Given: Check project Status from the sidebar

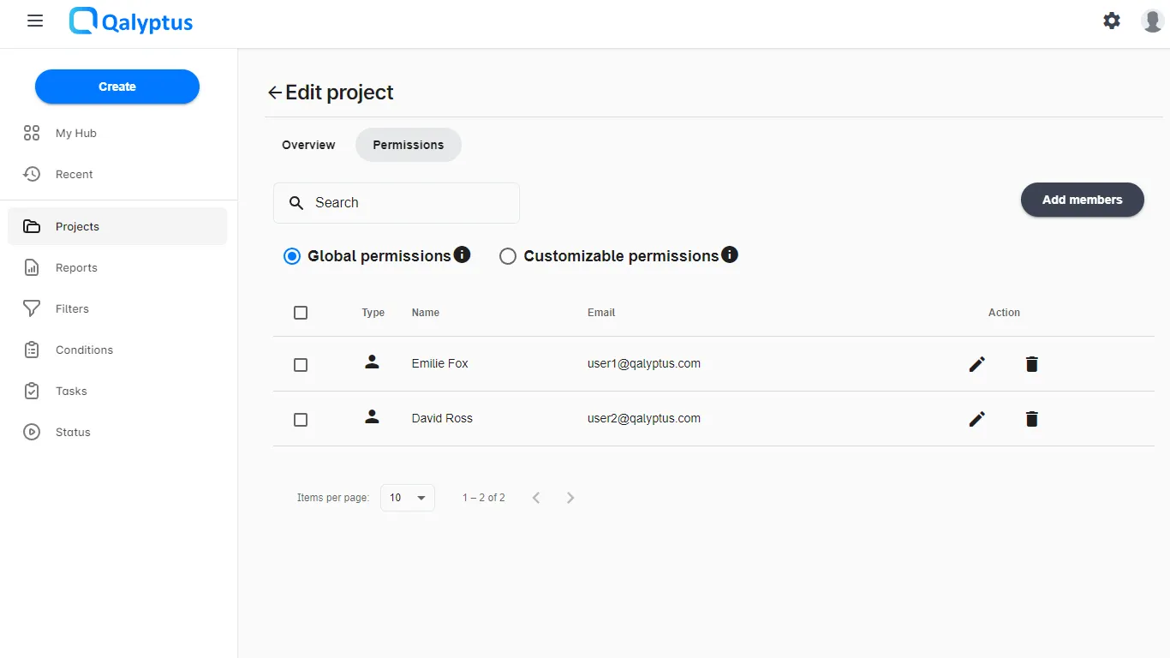Looking at the screenshot, I should tap(73, 432).
